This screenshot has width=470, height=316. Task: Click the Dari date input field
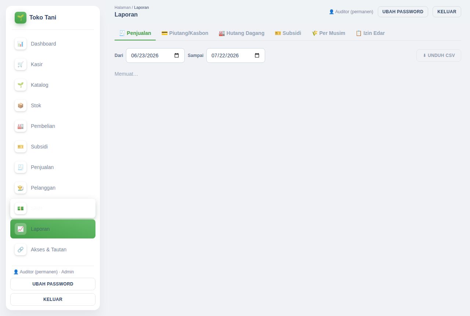pos(155,55)
